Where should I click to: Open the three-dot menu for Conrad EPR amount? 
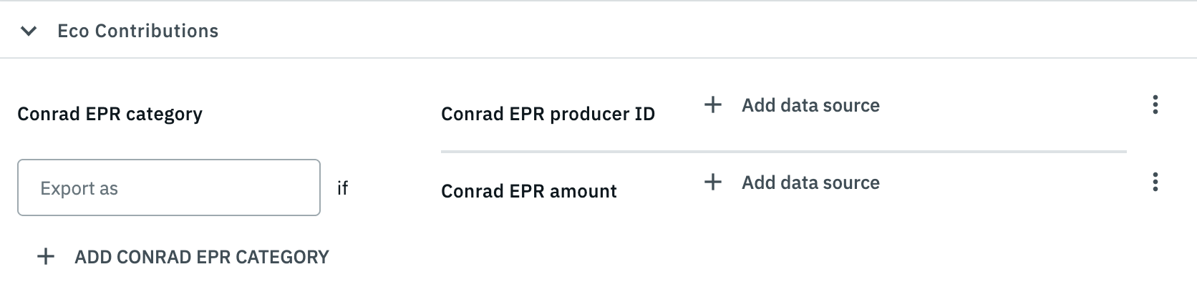click(x=1155, y=182)
